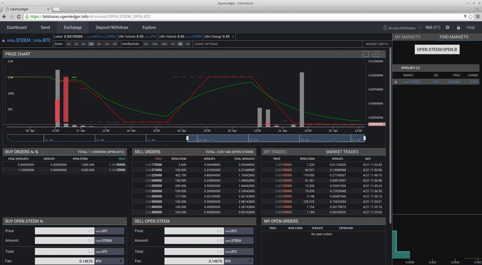Screen dimensions: 482x265
Task: Focus the sell Amount input field
Action: click(x=194, y=240)
